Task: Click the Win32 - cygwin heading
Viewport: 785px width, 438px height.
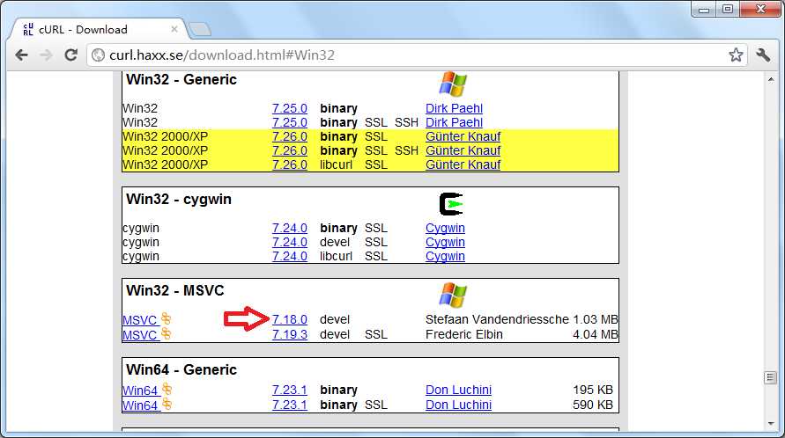Action: coord(179,199)
